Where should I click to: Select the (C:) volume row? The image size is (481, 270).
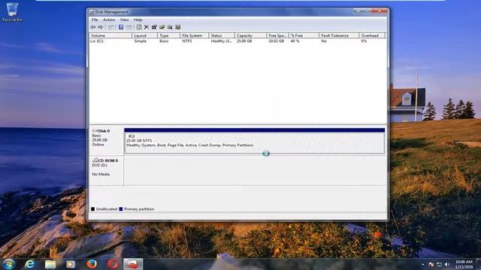[x=237, y=41]
